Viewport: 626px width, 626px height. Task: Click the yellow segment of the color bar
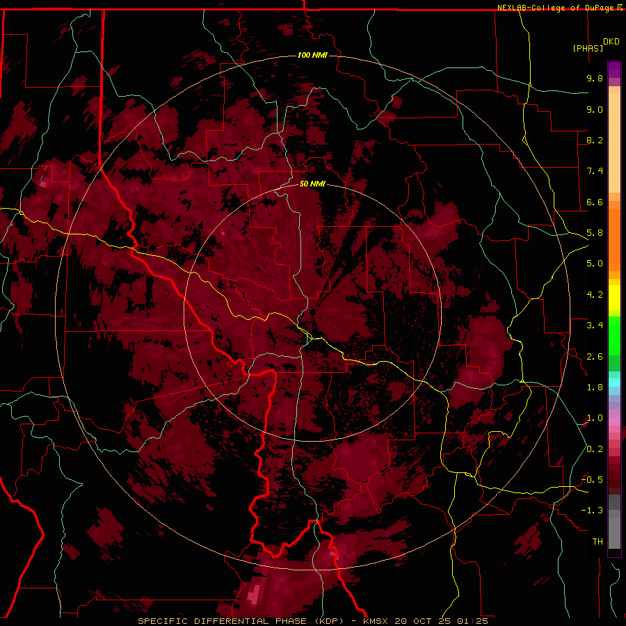[x=614, y=298]
